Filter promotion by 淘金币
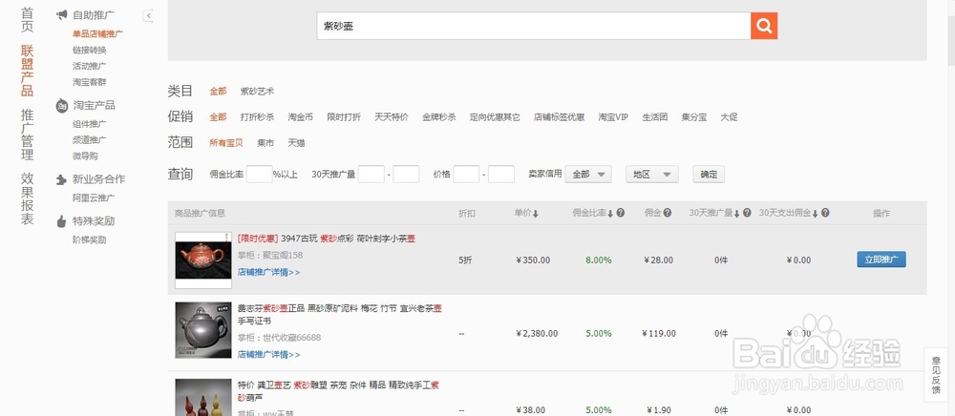Viewport: 955px width, 416px height. point(300,117)
